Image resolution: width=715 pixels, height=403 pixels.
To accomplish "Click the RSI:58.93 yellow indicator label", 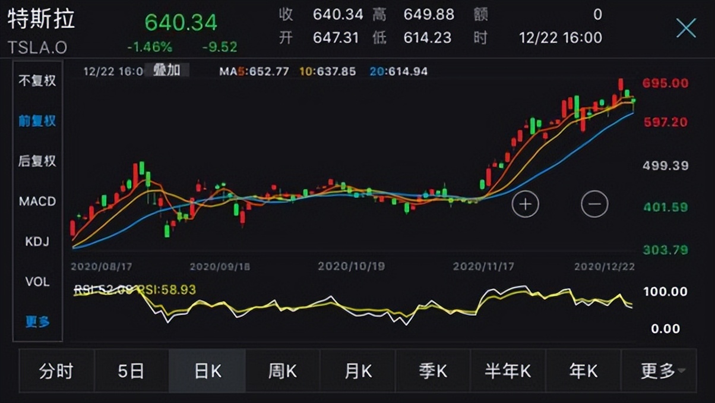I will [167, 290].
